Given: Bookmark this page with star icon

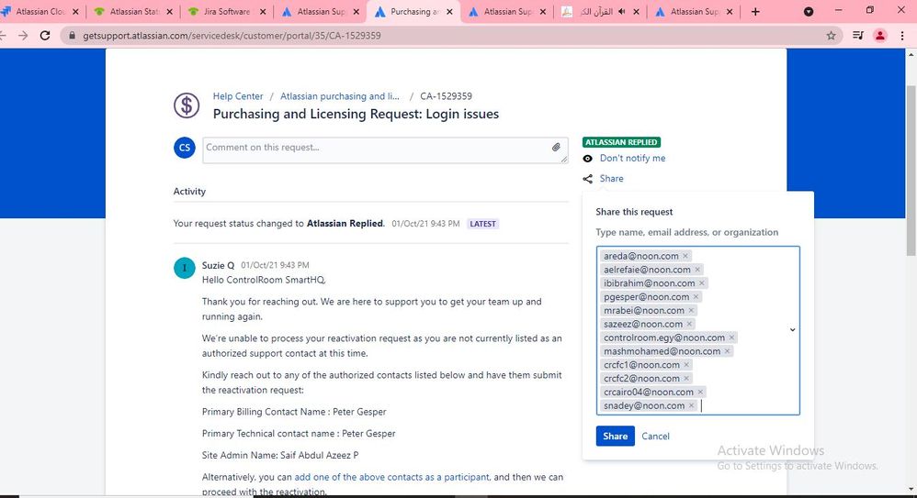Looking at the screenshot, I should (831, 36).
